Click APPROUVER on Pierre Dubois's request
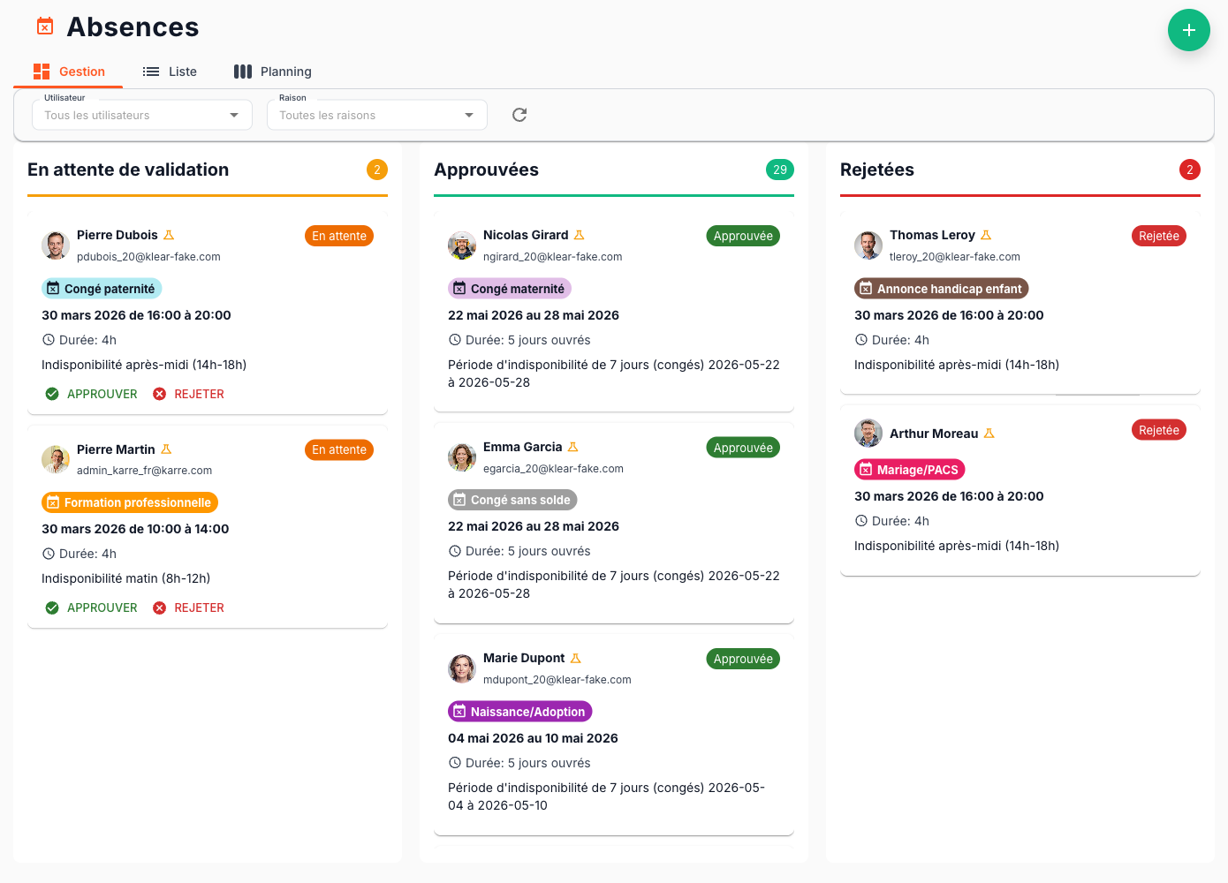The width and height of the screenshot is (1228, 883). click(101, 394)
